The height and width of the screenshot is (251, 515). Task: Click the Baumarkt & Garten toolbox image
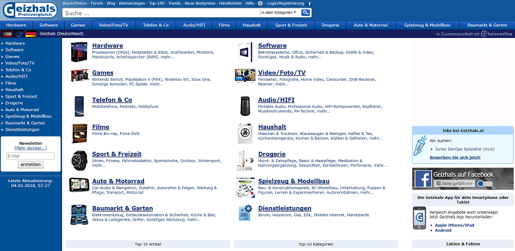pos(79,215)
